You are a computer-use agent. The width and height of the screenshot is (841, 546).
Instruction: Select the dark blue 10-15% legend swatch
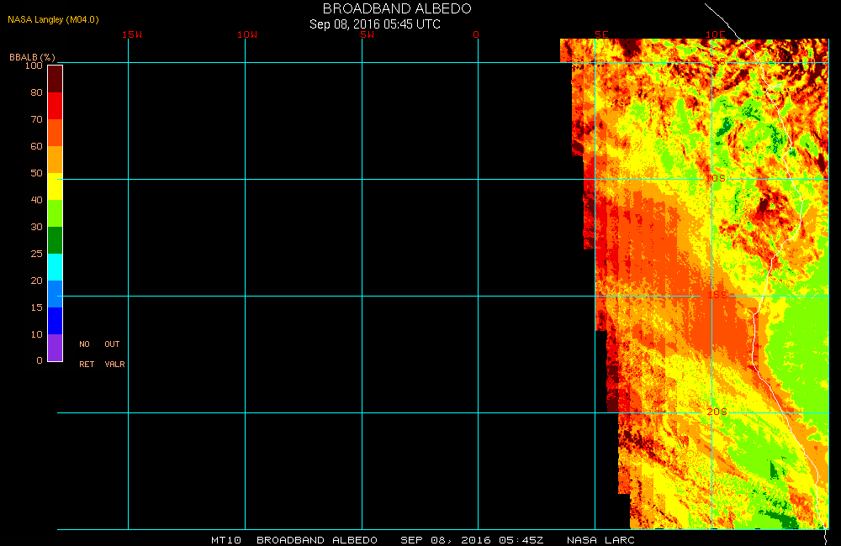55,320
